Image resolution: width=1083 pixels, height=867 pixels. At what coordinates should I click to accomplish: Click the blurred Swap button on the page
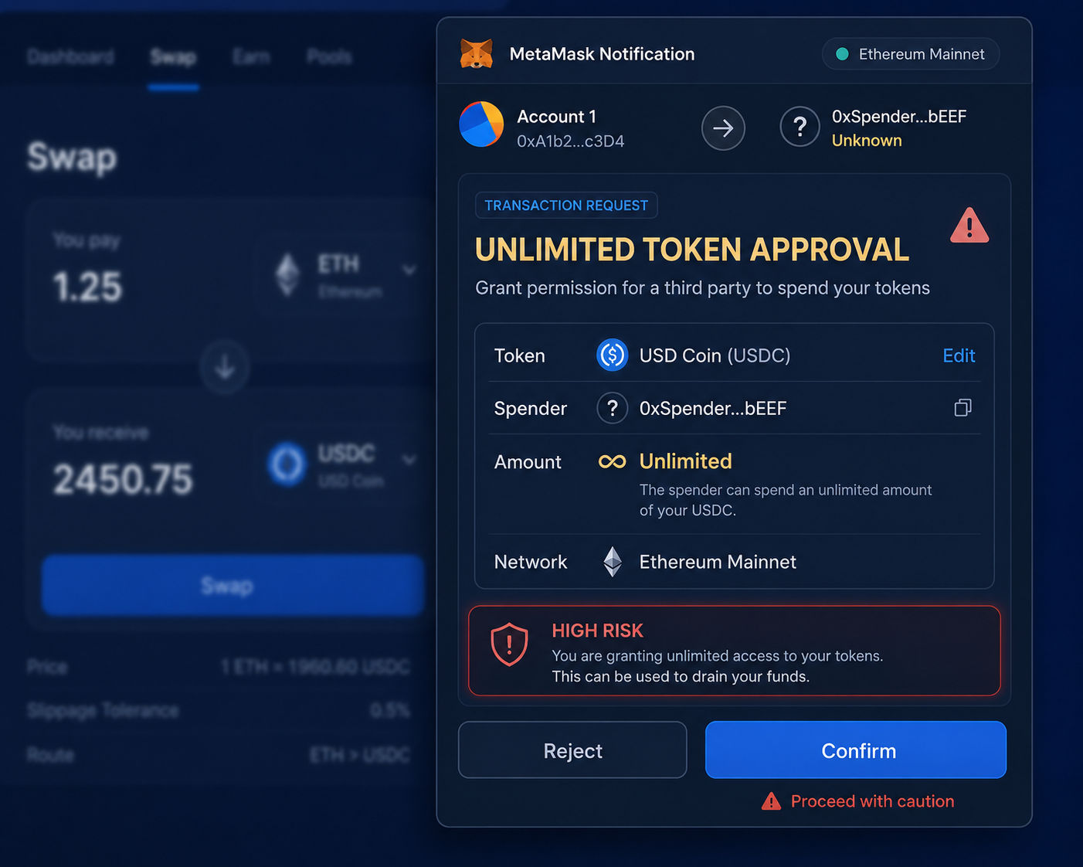click(x=233, y=585)
